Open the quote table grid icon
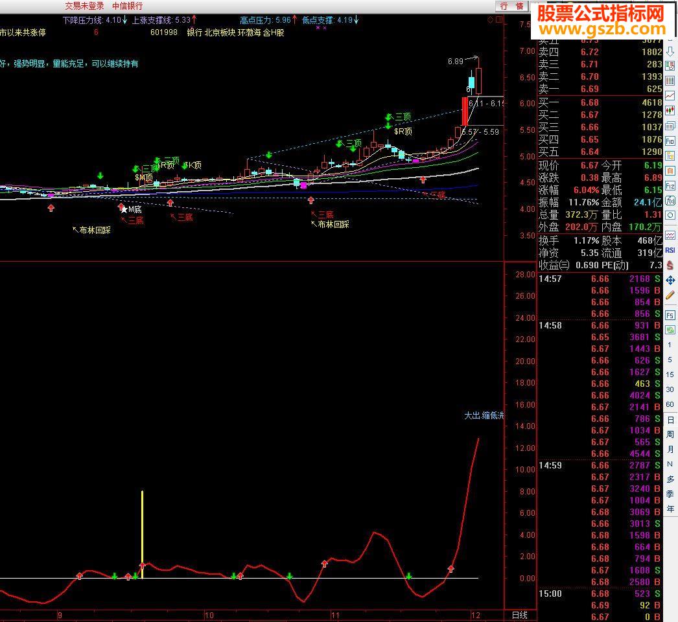 (670, 80)
